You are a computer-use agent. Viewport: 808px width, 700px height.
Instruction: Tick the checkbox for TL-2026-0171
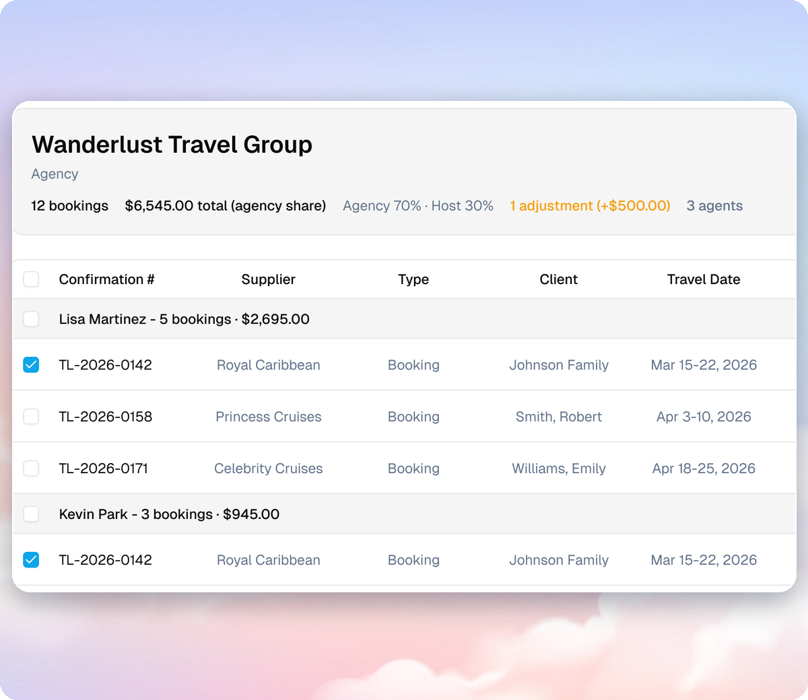tap(31, 468)
